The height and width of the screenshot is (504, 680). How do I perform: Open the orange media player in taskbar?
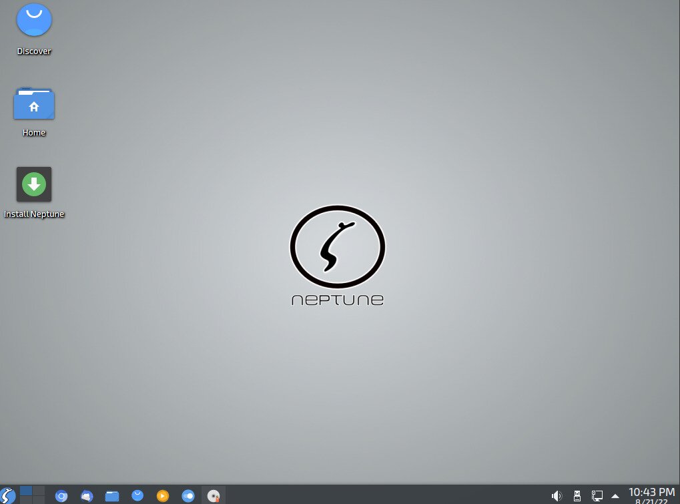tap(163, 495)
